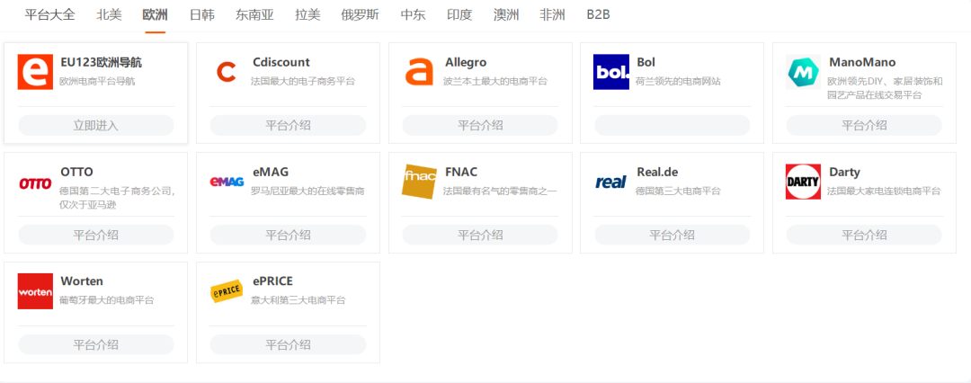The height and width of the screenshot is (383, 971).
Task: Open the 印度 tab
Action: pos(459,15)
